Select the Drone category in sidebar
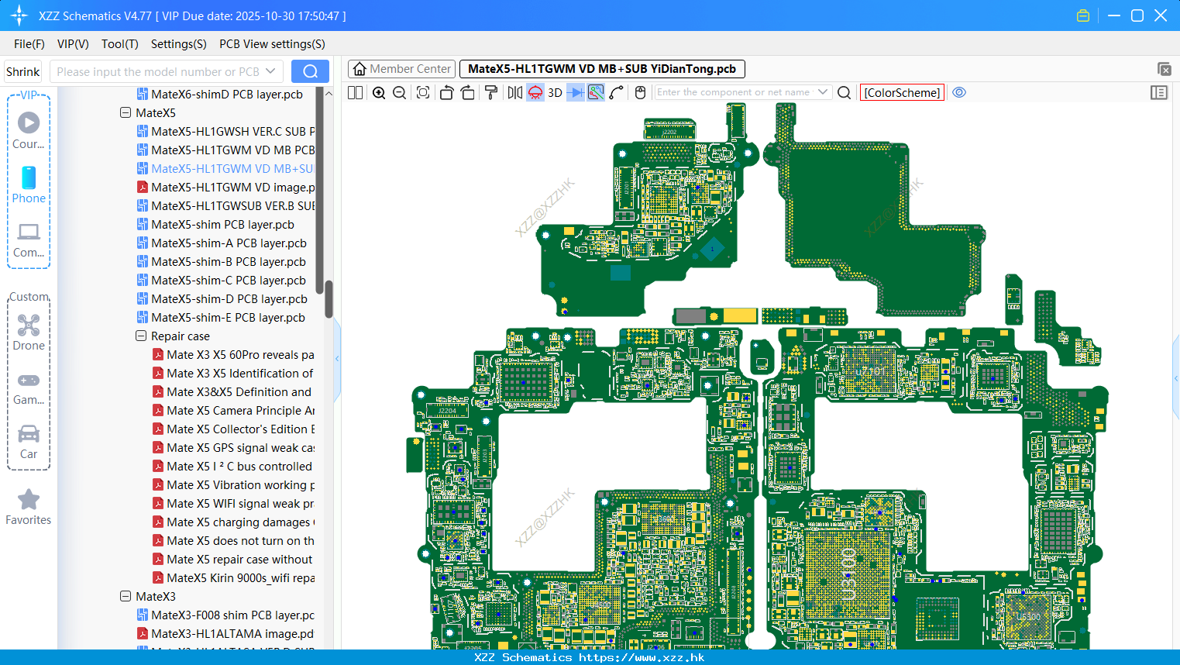 [x=29, y=332]
